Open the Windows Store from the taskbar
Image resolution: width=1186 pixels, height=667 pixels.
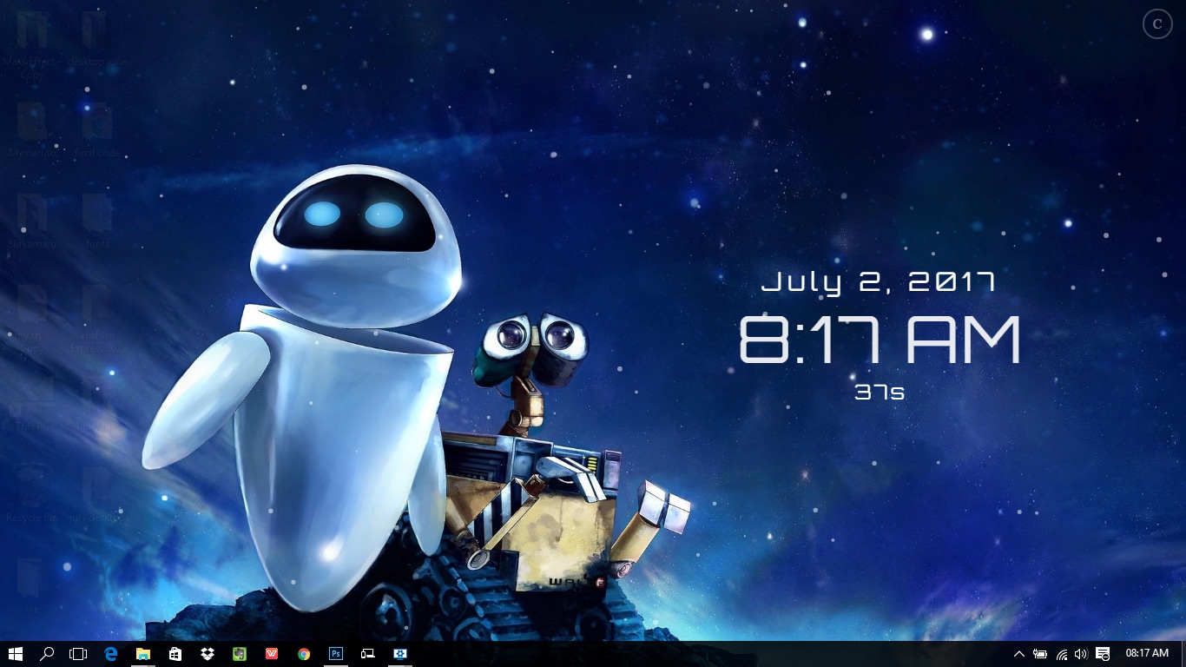pyautogui.click(x=175, y=654)
